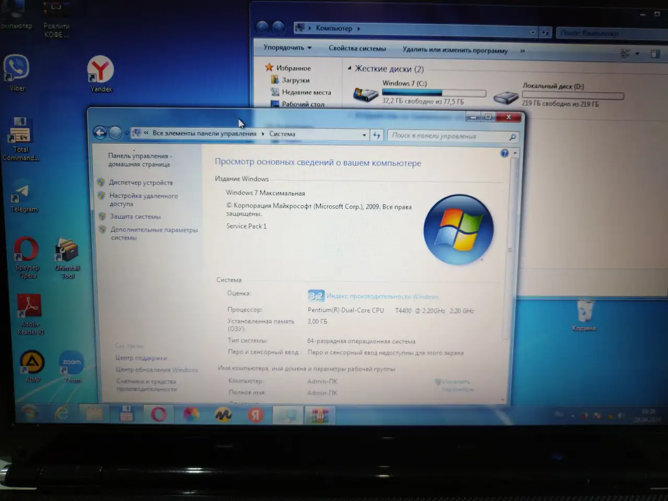Click the Opera icon in taskbar

(159, 414)
